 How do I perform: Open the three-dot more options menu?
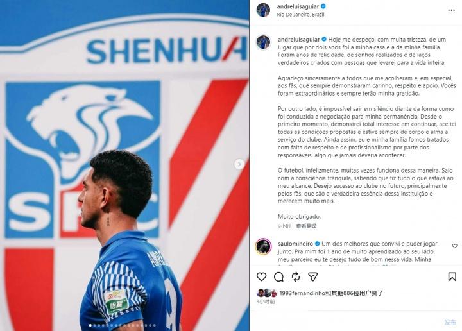(x=451, y=10)
